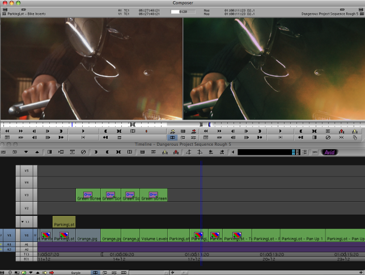Click the down triangle in Timeline toolbar

click(26, 153)
